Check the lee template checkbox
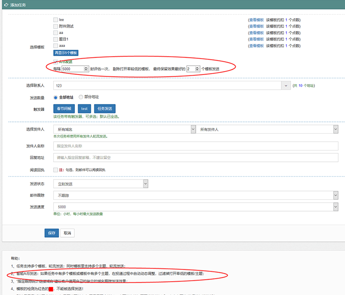This screenshot has width=345, height=295. coord(56,20)
